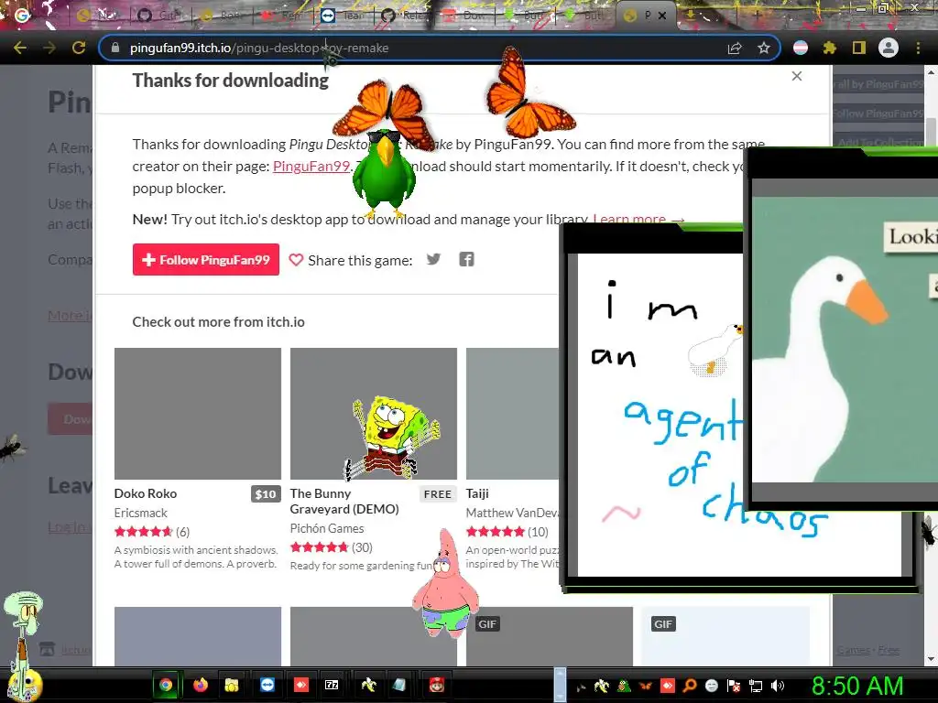Open the banana app on taskbar

pos(368,685)
